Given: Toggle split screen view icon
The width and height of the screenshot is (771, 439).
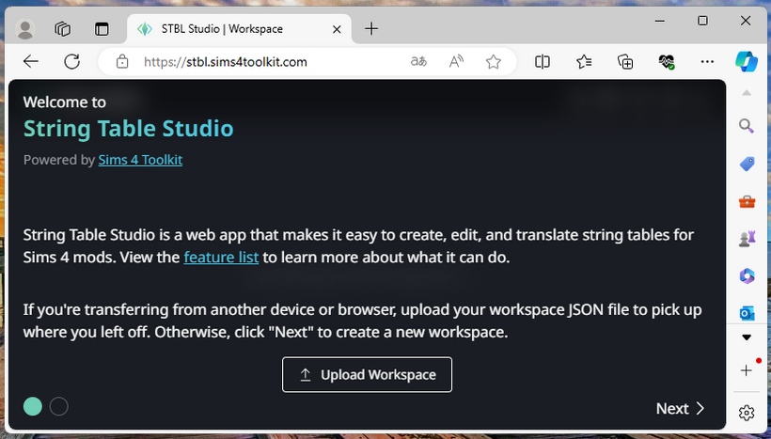Looking at the screenshot, I should point(543,62).
